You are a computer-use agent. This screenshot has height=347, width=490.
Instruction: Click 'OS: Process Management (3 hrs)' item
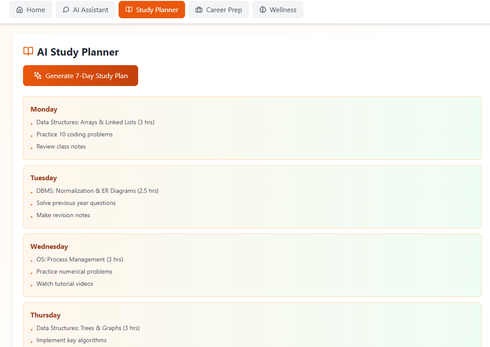point(80,260)
